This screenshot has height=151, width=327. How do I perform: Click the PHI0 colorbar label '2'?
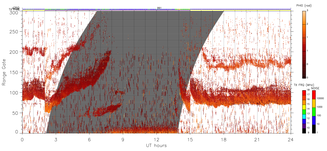point(307,24)
